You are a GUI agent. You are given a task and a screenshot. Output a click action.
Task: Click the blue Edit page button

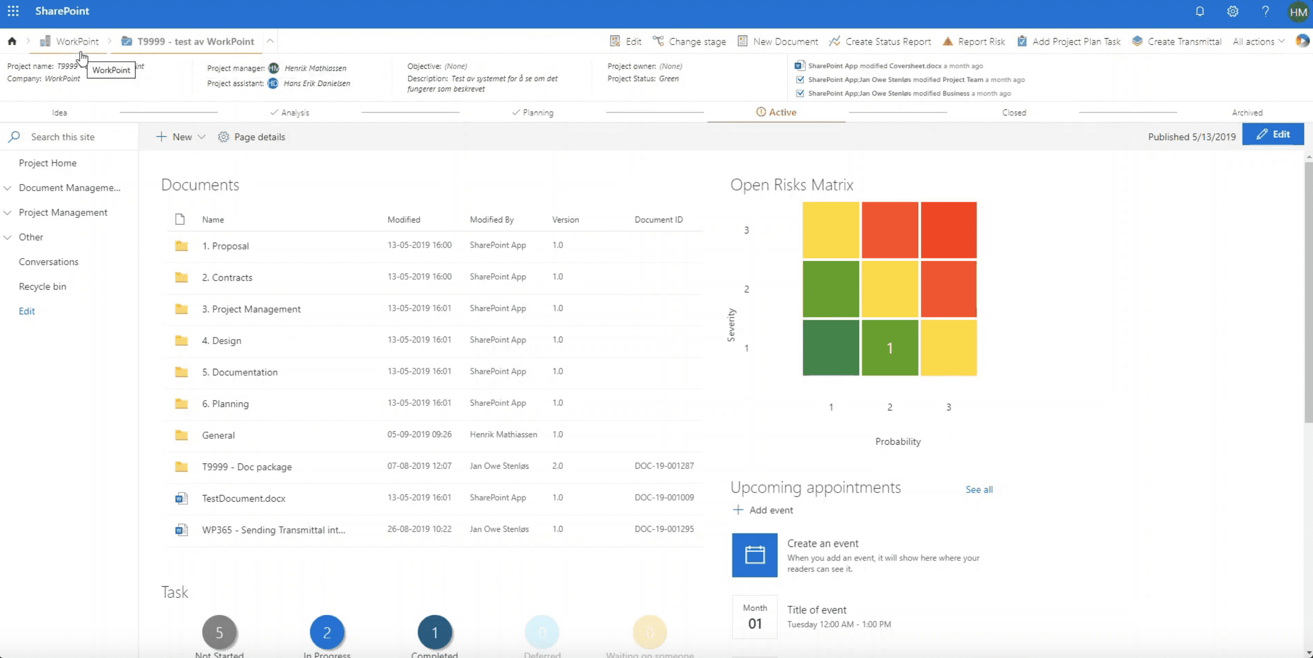(x=1273, y=134)
